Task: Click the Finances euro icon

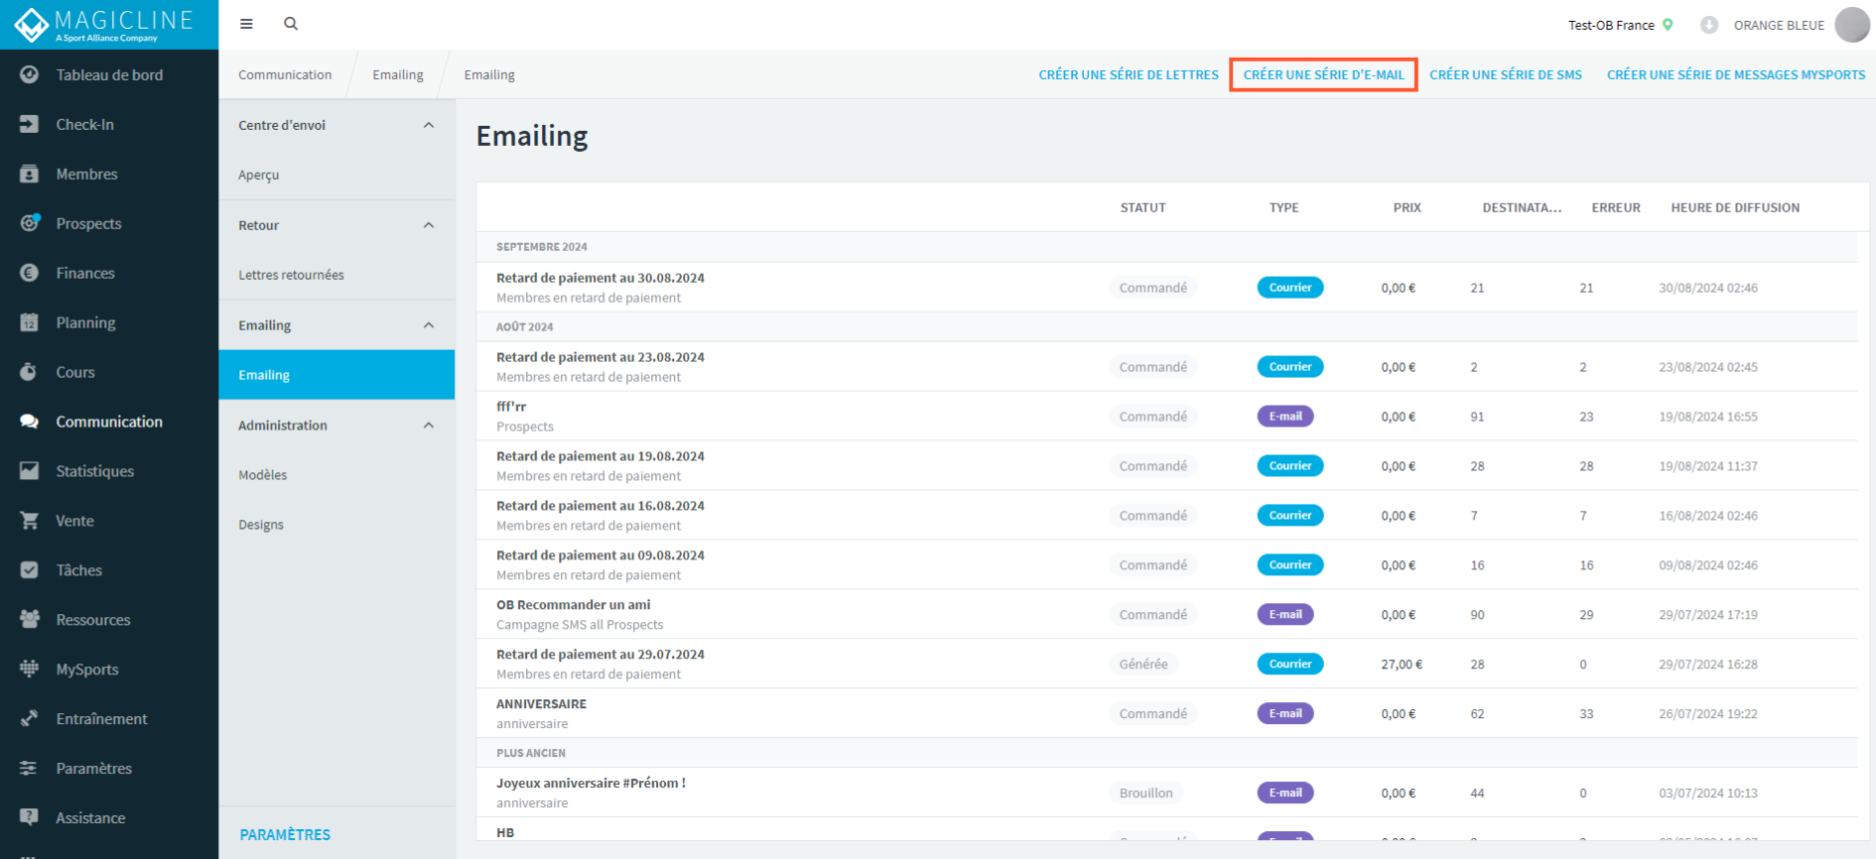Action: (x=30, y=273)
